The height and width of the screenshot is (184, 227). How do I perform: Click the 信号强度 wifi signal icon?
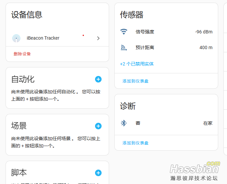[x=124, y=32]
